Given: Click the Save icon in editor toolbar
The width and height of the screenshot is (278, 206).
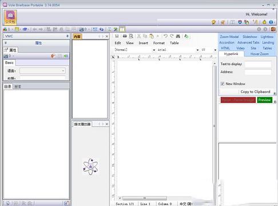Looking at the screenshot, I should (x=117, y=36).
